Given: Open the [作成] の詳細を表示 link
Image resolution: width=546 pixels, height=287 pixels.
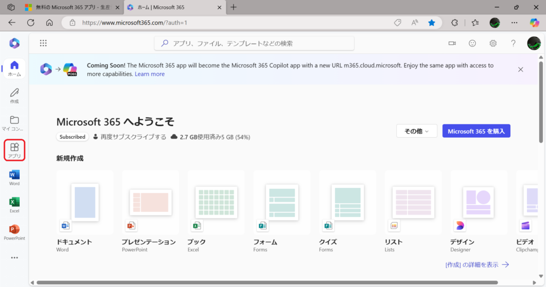Looking at the screenshot, I should click(477, 265).
